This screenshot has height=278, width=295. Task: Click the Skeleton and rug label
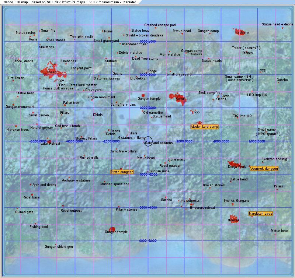pyautogui.click(x=274, y=159)
